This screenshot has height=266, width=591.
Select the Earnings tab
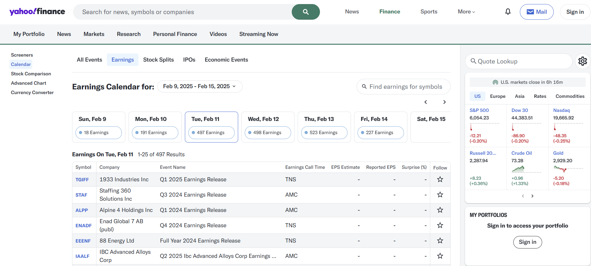click(123, 60)
